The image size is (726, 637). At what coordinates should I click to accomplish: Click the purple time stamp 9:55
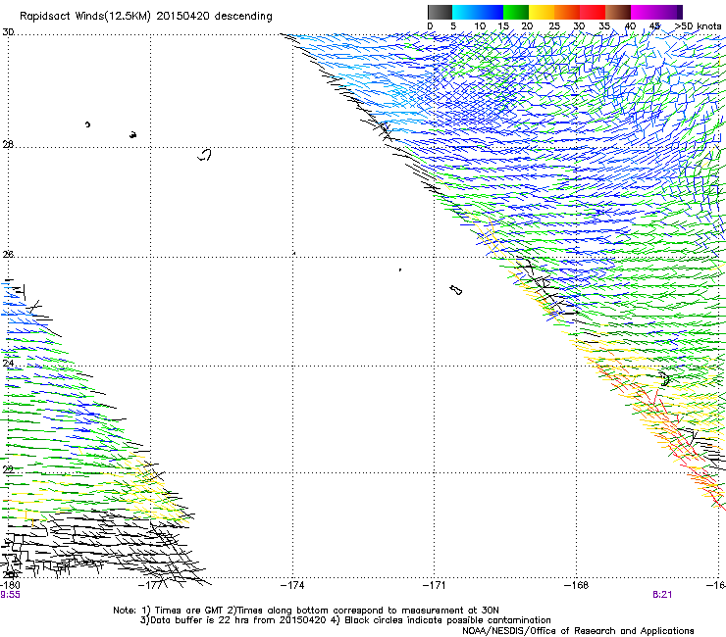coord(10,595)
